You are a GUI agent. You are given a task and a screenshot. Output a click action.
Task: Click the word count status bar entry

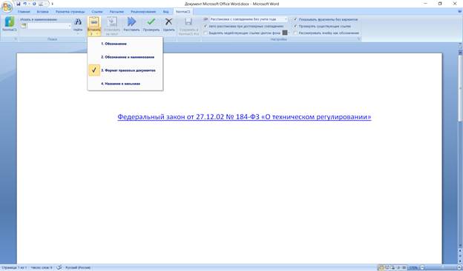point(42,268)
